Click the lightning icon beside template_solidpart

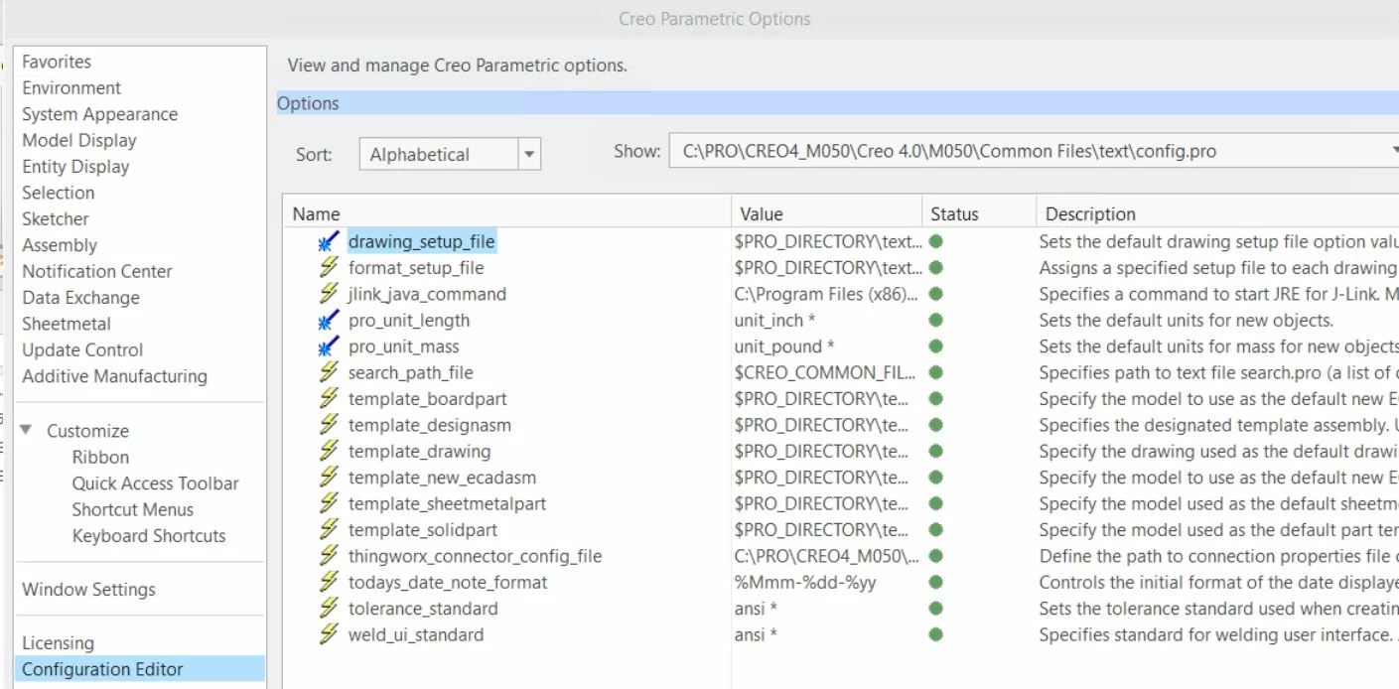329,529
